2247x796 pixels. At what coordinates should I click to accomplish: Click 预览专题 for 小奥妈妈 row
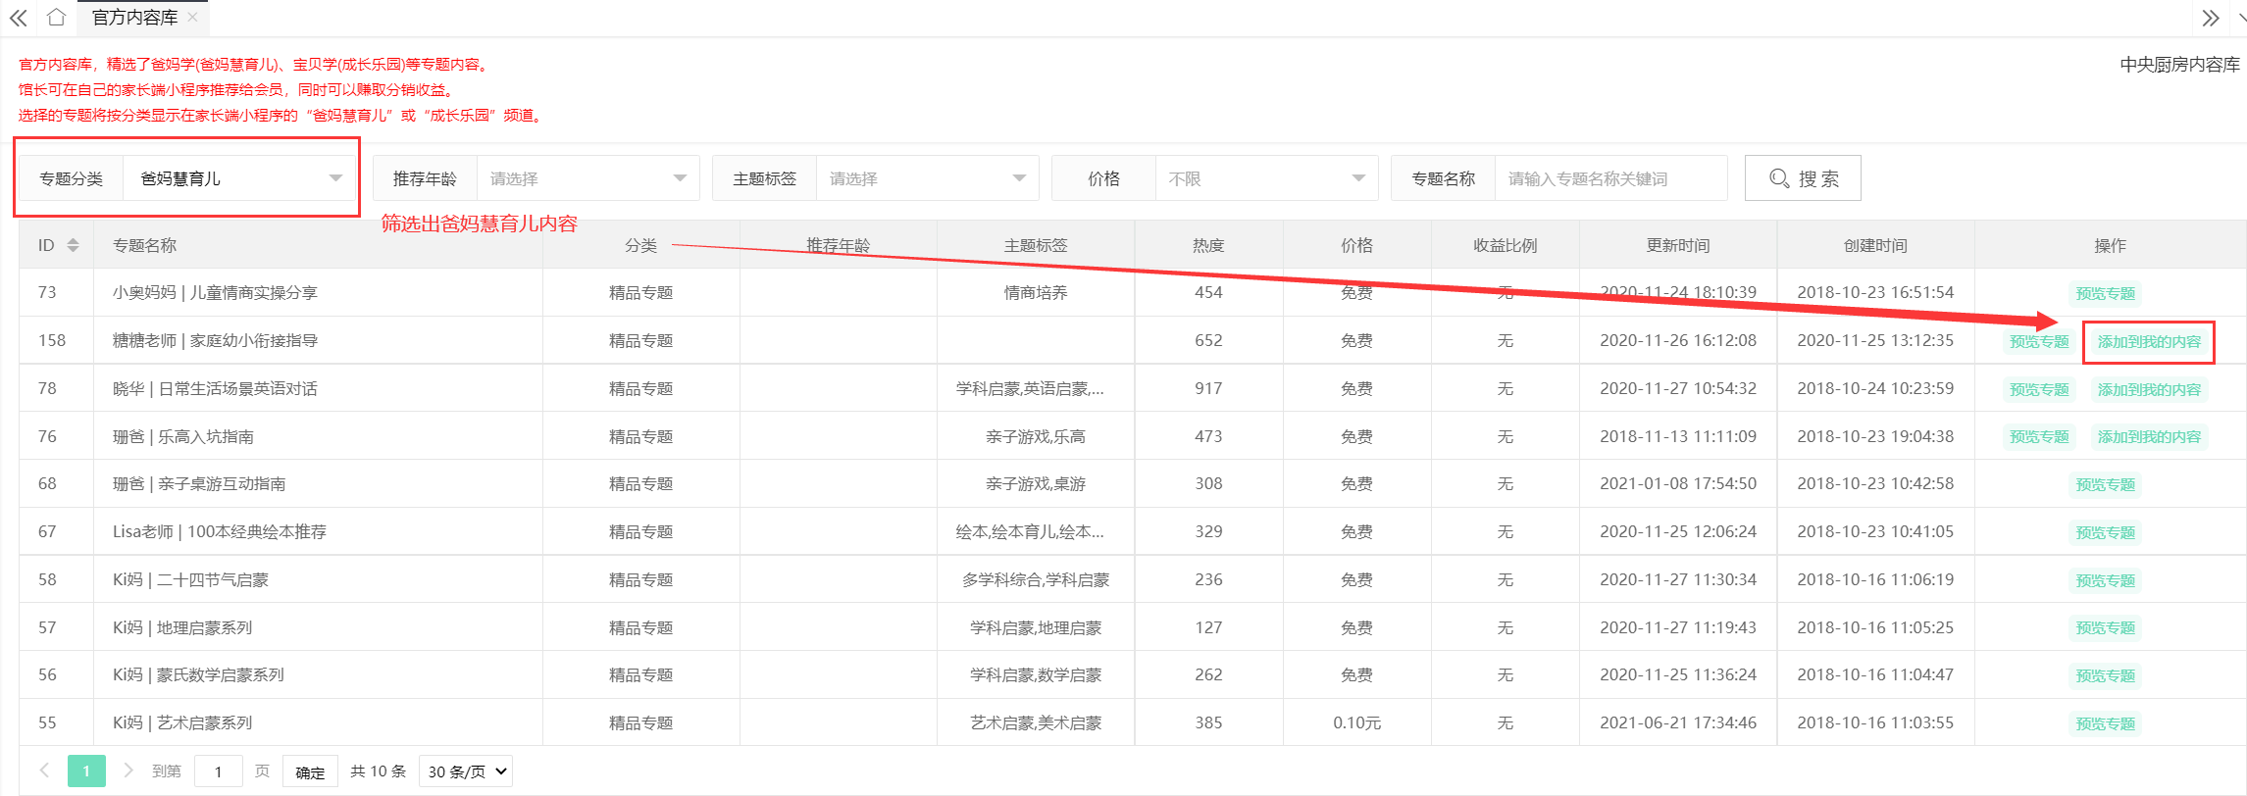click(x=2106, y=293)
